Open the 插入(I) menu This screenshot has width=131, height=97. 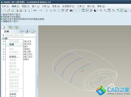[x=36, y=6]
